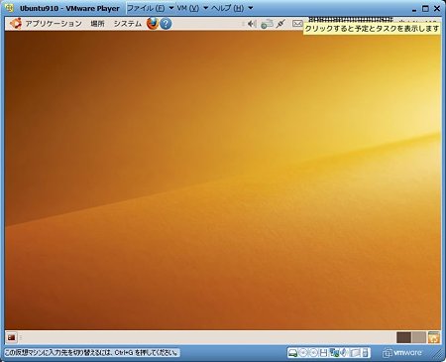Expand the ヘルプ (H) dropdown arrow
This screenshot has width=446, height=362.
pos(251,8)
